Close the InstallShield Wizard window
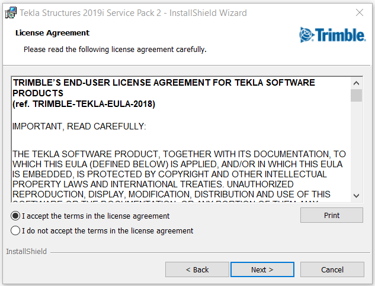This screenshot has width=375, height=286. (360, 12)
